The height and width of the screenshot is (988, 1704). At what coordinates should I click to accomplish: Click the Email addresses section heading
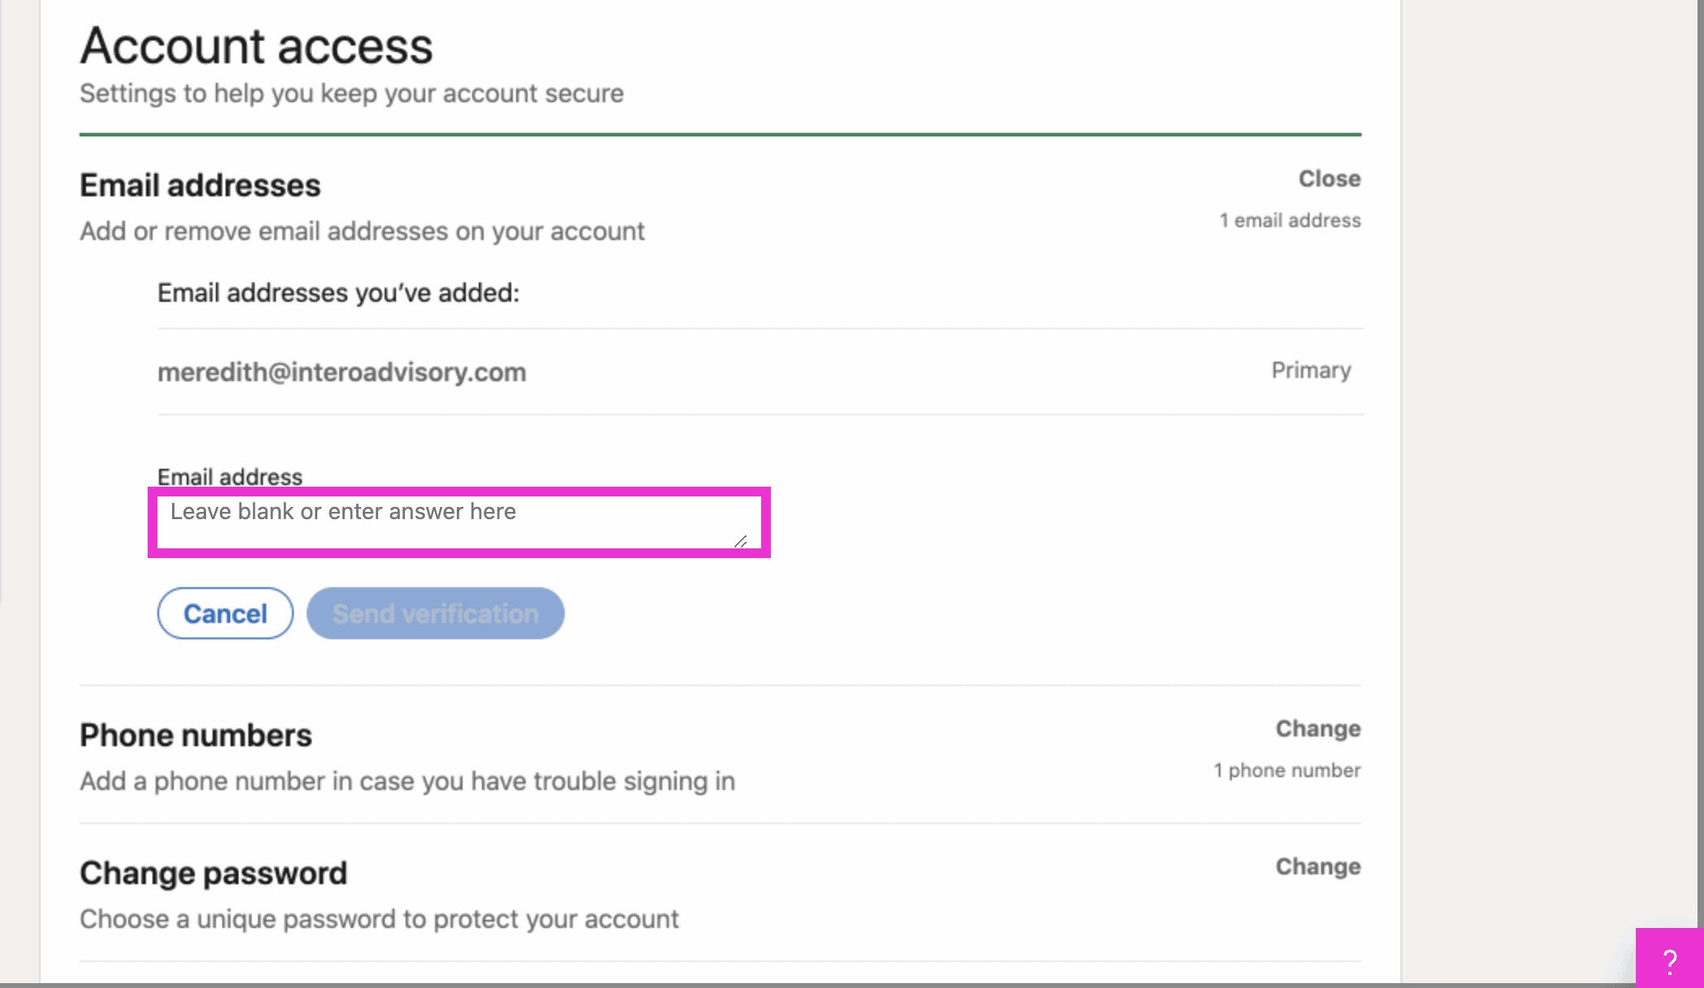click(x=200, y=186)
